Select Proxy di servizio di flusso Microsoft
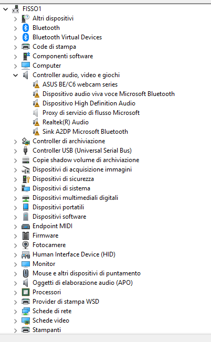 click(91, 113)
